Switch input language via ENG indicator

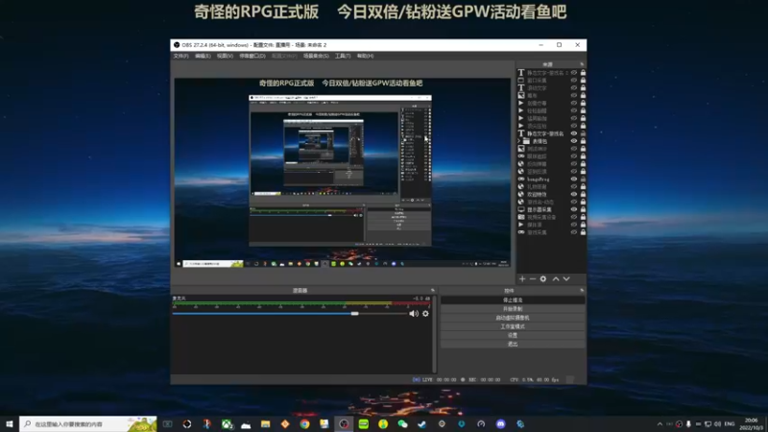click(730, 424)
